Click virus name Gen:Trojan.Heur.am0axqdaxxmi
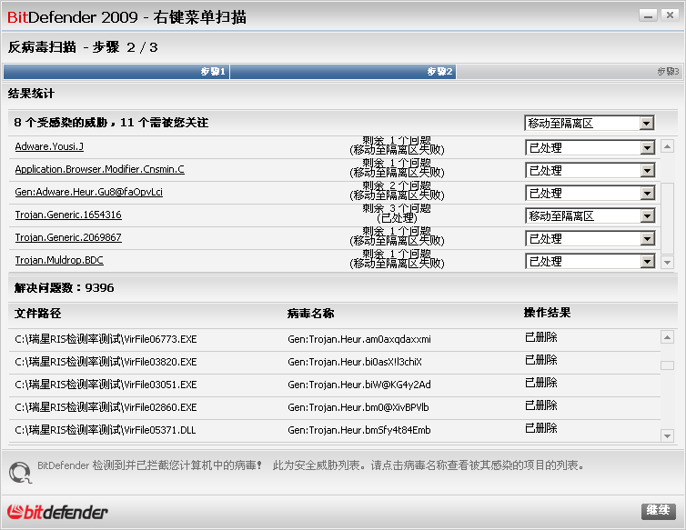The height and width of the screenshot is (530, 686). click(x=359, y=339)
